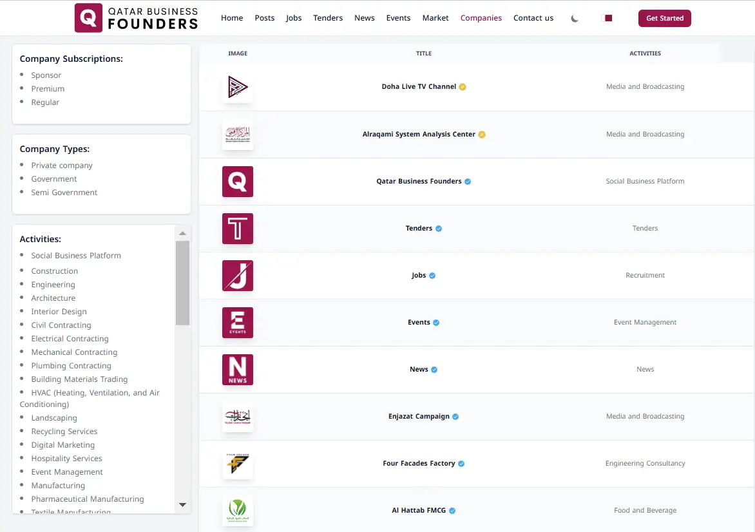Filter by Semi Government company type
The image size is (755, 532).
tap(64, 193)
